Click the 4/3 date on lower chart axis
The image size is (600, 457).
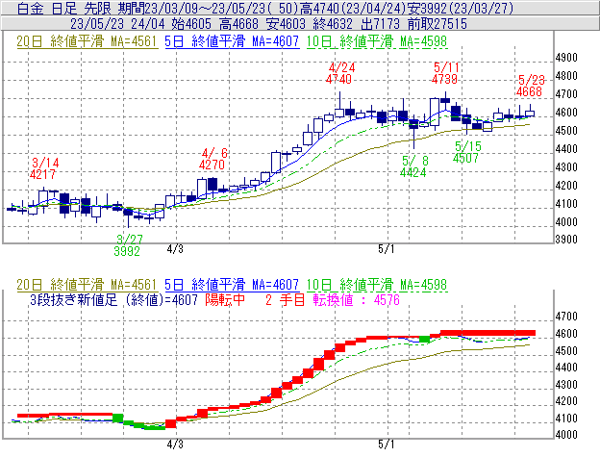[175, 444]
